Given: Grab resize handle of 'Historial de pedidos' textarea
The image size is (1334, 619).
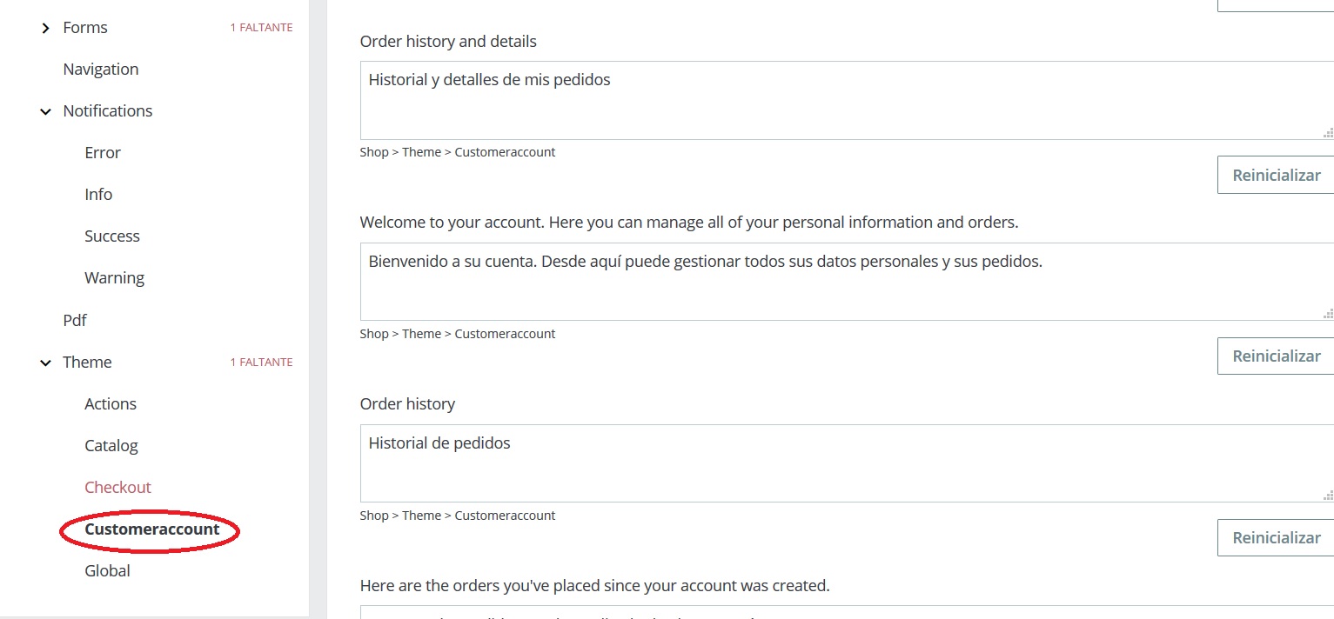Looking at the screenshot, I should click(1328, 496).
